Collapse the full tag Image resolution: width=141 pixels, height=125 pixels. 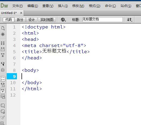3,43
